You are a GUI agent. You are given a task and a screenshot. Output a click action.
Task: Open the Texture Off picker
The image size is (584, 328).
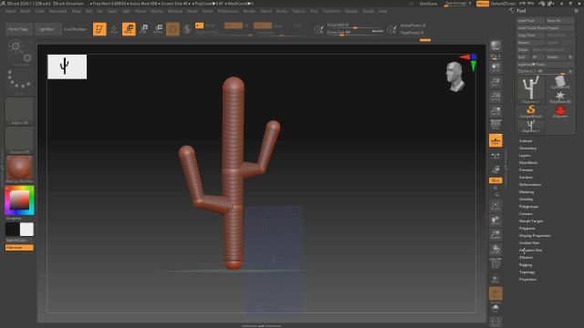[x=19, y=140]
